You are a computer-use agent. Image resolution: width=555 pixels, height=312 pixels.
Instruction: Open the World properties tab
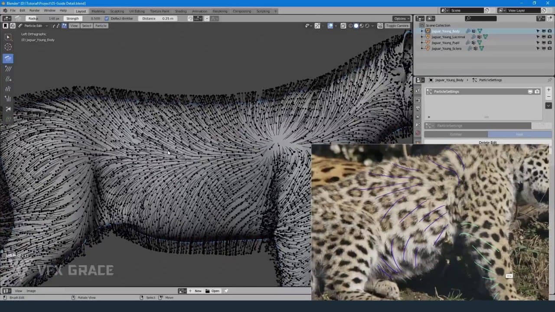pyautogui.click(x=418, y=133)
